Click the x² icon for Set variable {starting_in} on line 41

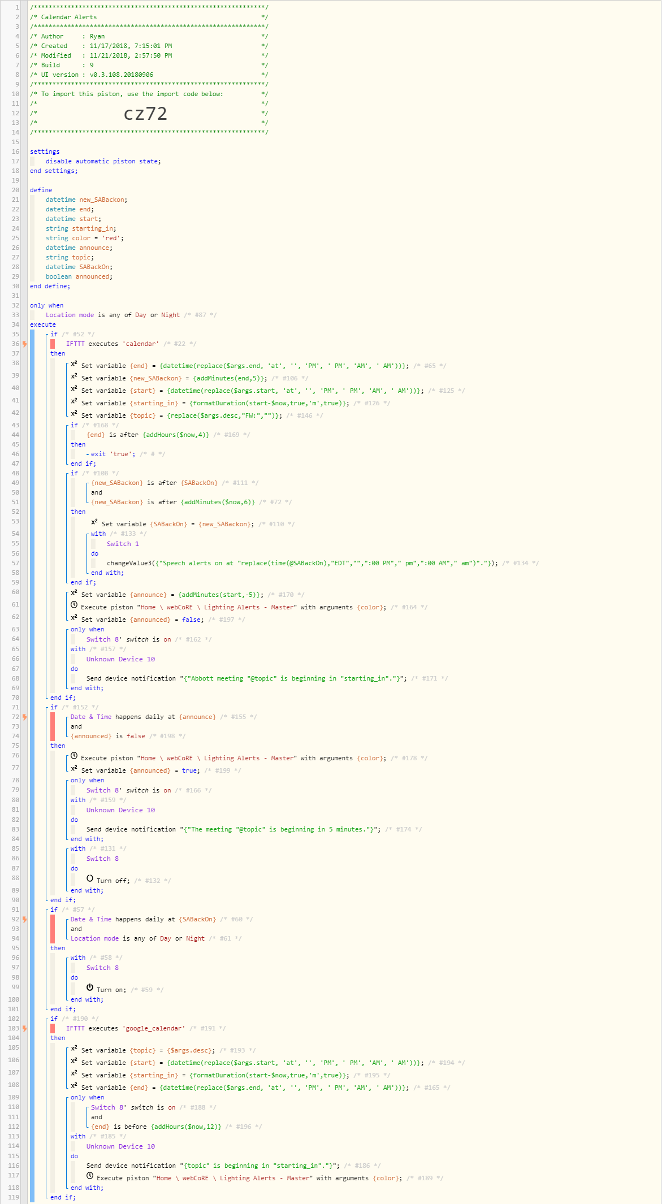(74, 401)
